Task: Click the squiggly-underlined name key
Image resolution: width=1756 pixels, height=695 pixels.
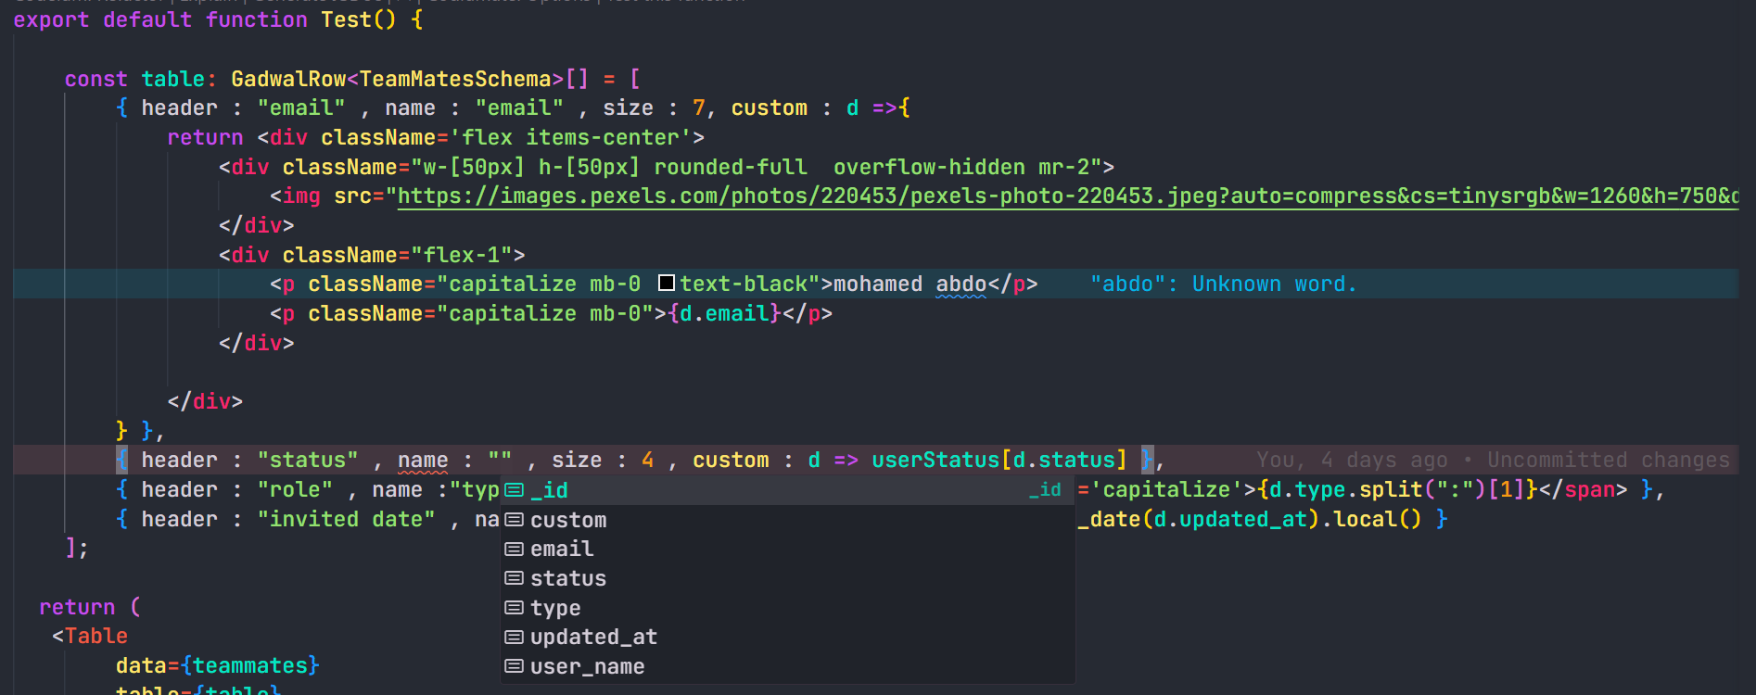Action: pos(423,460)
